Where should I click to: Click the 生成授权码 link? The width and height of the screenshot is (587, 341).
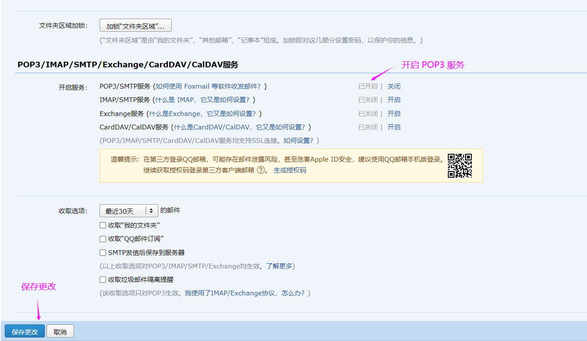coord(290,170)
